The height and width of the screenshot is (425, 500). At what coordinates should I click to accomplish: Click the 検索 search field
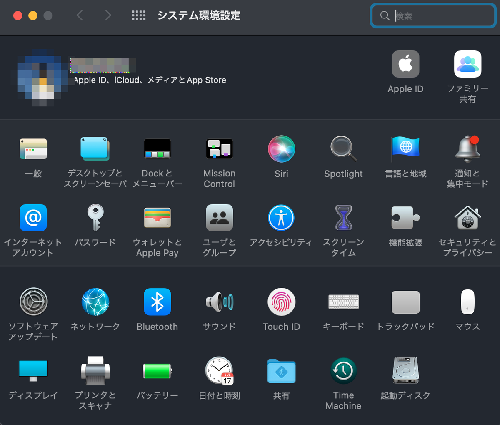(433, 16)
